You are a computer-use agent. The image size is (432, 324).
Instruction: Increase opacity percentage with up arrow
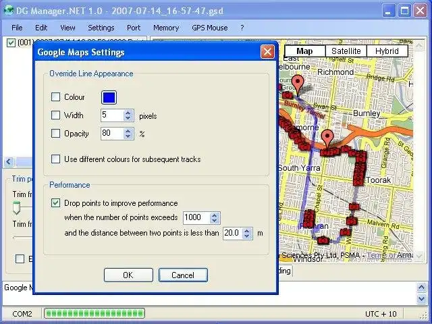128,130
